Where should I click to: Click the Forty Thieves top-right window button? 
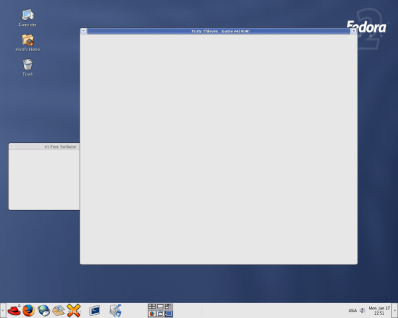[354, 30]
